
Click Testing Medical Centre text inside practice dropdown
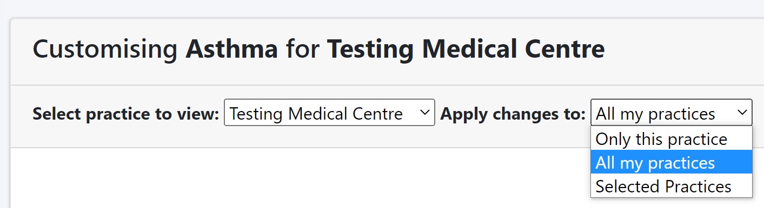coord(316,114)
